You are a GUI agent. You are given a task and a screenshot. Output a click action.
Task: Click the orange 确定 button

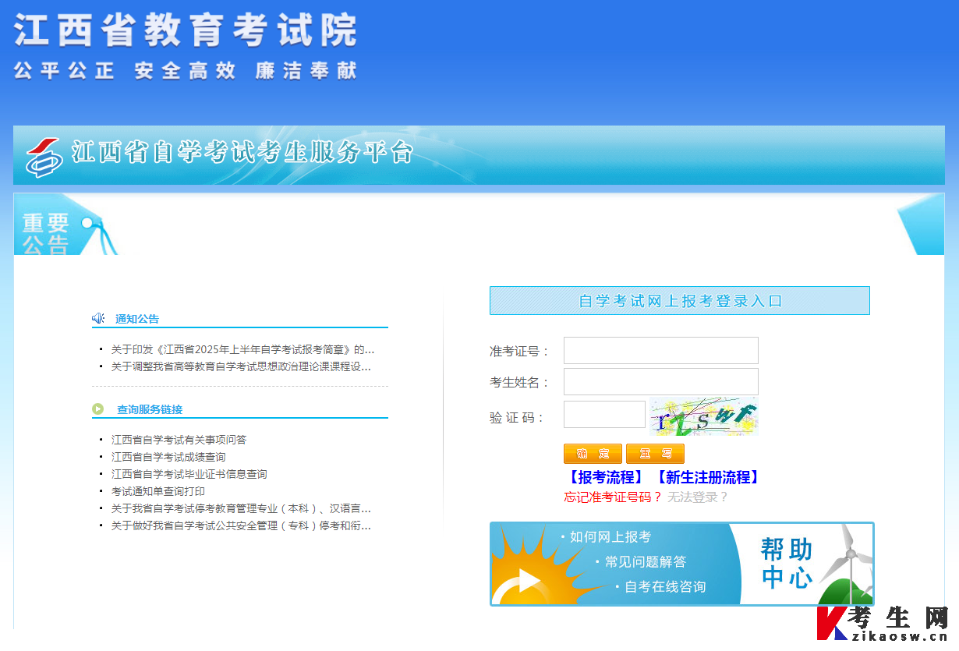(593, 454)
